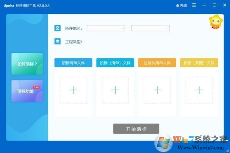Select the 控制价清单文件 header

click(157, 63)
